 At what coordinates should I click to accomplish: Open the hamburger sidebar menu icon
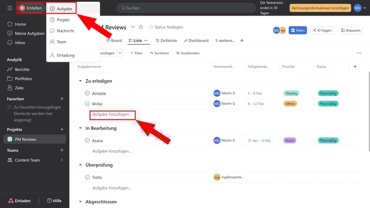click(x=10, y=8)
